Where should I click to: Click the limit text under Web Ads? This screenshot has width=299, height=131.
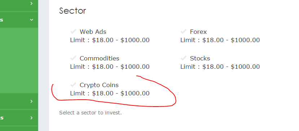110,40
